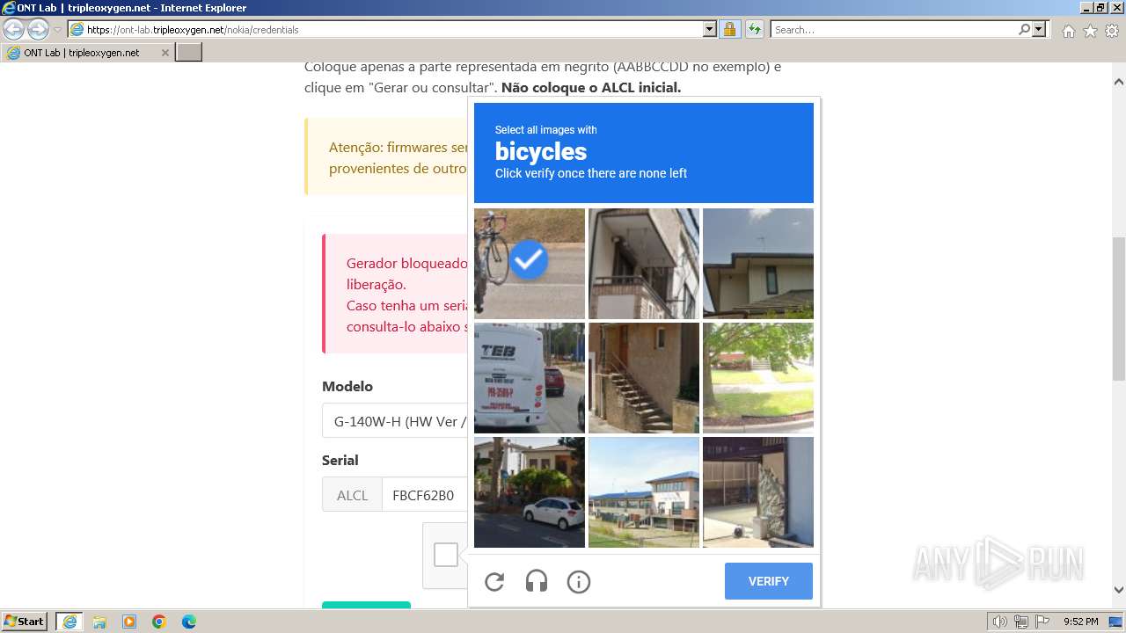Open the captcha help info icon
Screen dimensions: 1126x633
click(x=579, y=581)
